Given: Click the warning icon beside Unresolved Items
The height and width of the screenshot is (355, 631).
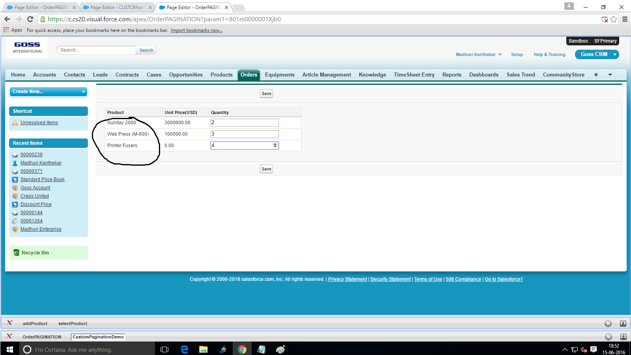Looking at the screenshot, I should [x=15, y=123].
